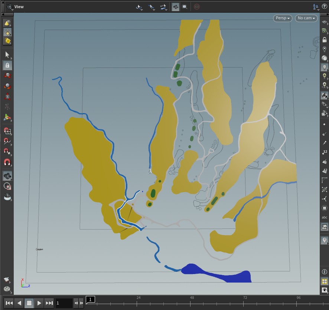The image size is (329, 310).
Task: Click the red camera-rig handle tool icon
Action: point(7,96)
